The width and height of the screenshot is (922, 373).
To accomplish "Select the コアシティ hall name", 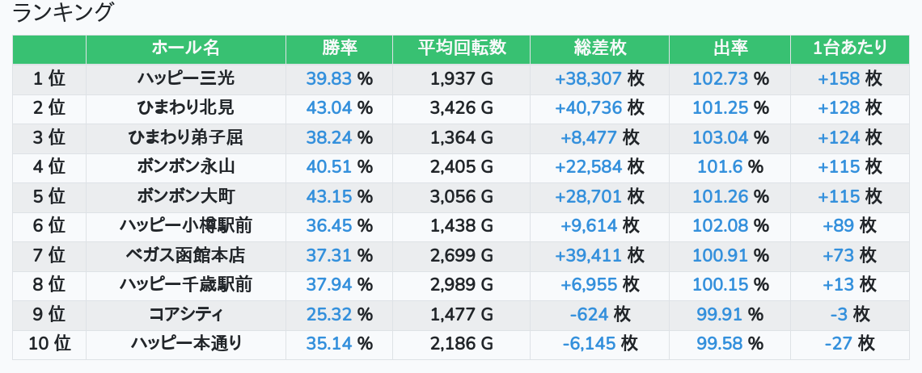I will click(x=186, y=314).
